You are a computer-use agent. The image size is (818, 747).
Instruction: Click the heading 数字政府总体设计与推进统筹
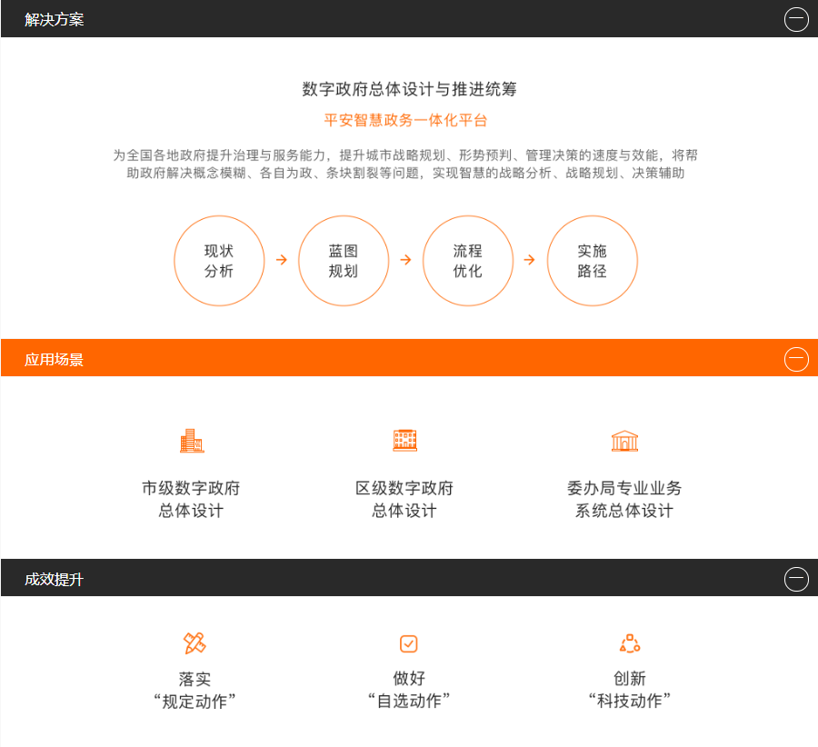pyautogui.click(x=409, y=89)
